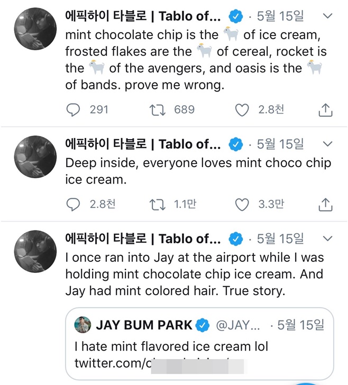Viewport: 348px width, 385px height.
Task: Click the verified badge on first tweet
Action: pos(236,17)
